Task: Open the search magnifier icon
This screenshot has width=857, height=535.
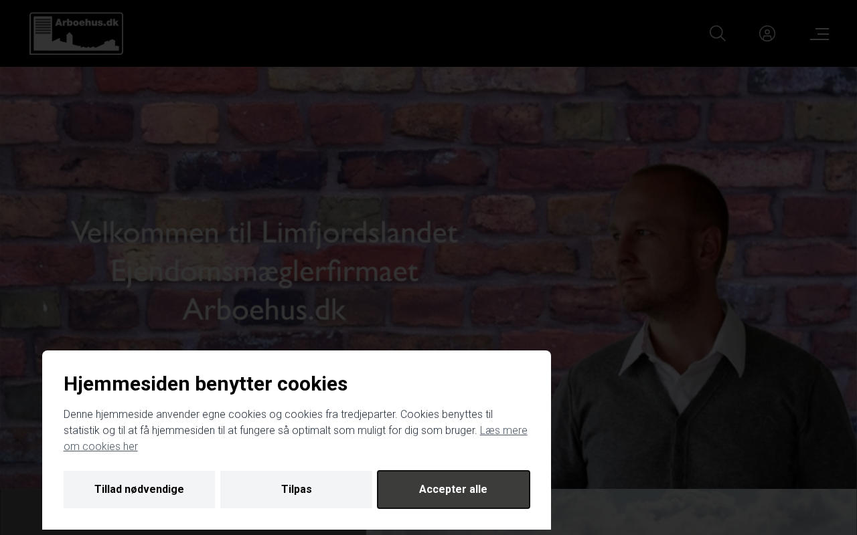Action: pyautogui.click(x=718, y=33)
